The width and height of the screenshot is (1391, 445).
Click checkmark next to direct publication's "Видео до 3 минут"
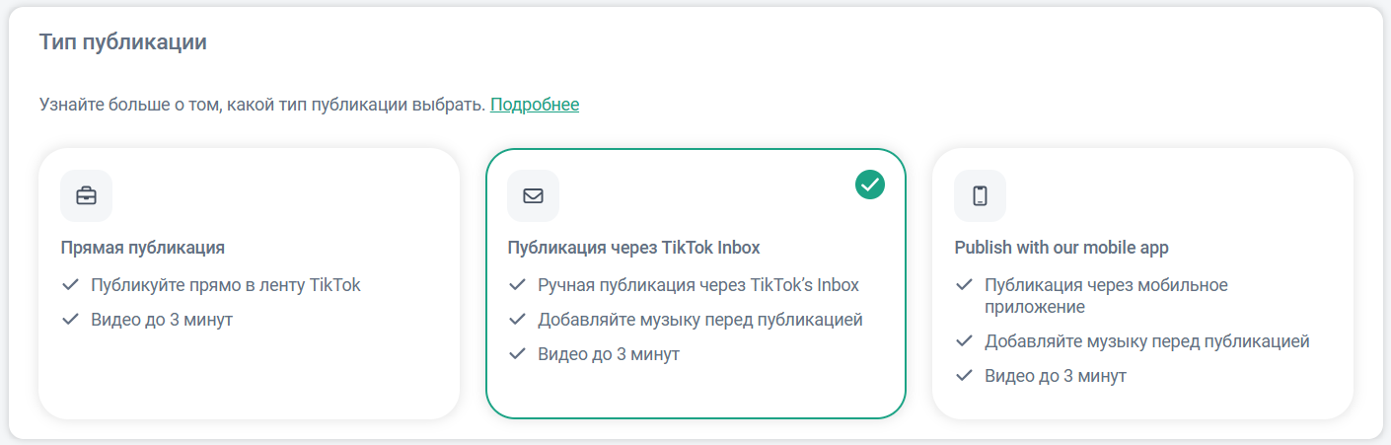[x=70, y=320]
